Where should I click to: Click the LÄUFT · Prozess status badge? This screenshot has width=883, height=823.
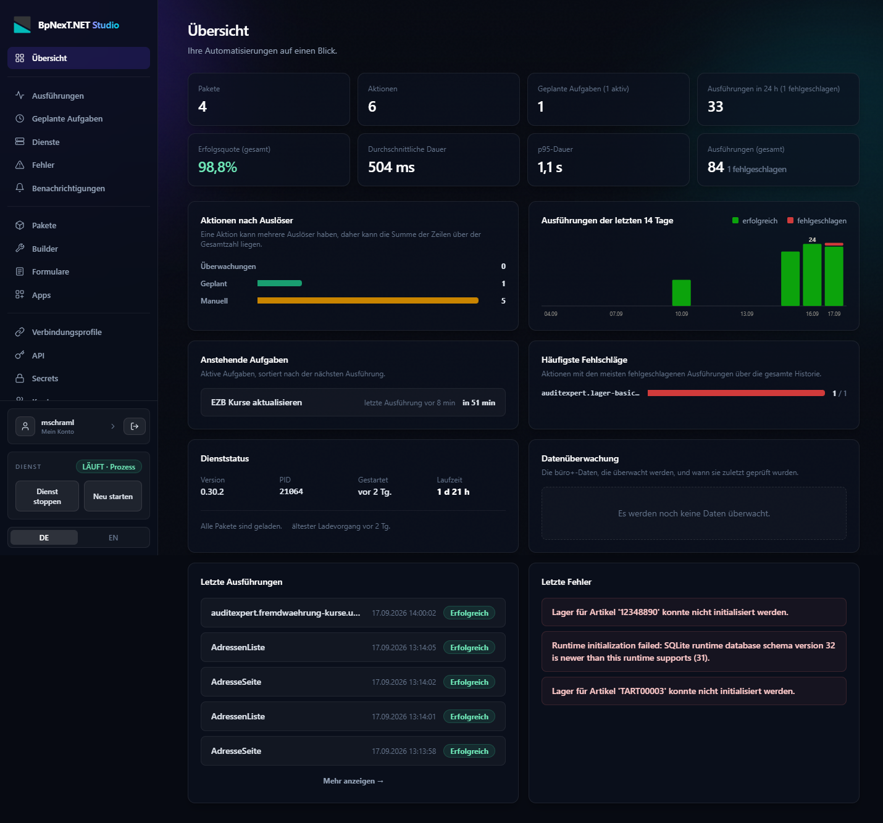tap(109, 467)
